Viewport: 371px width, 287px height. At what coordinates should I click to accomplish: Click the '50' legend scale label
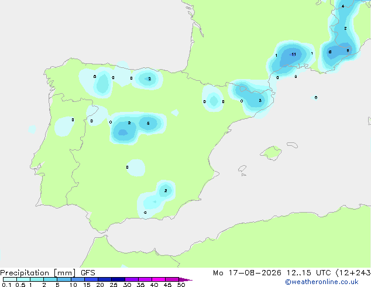pos(181,285)
